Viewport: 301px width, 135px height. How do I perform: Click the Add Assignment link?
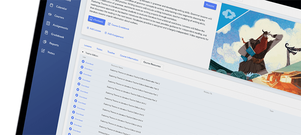tap(114, 35)
